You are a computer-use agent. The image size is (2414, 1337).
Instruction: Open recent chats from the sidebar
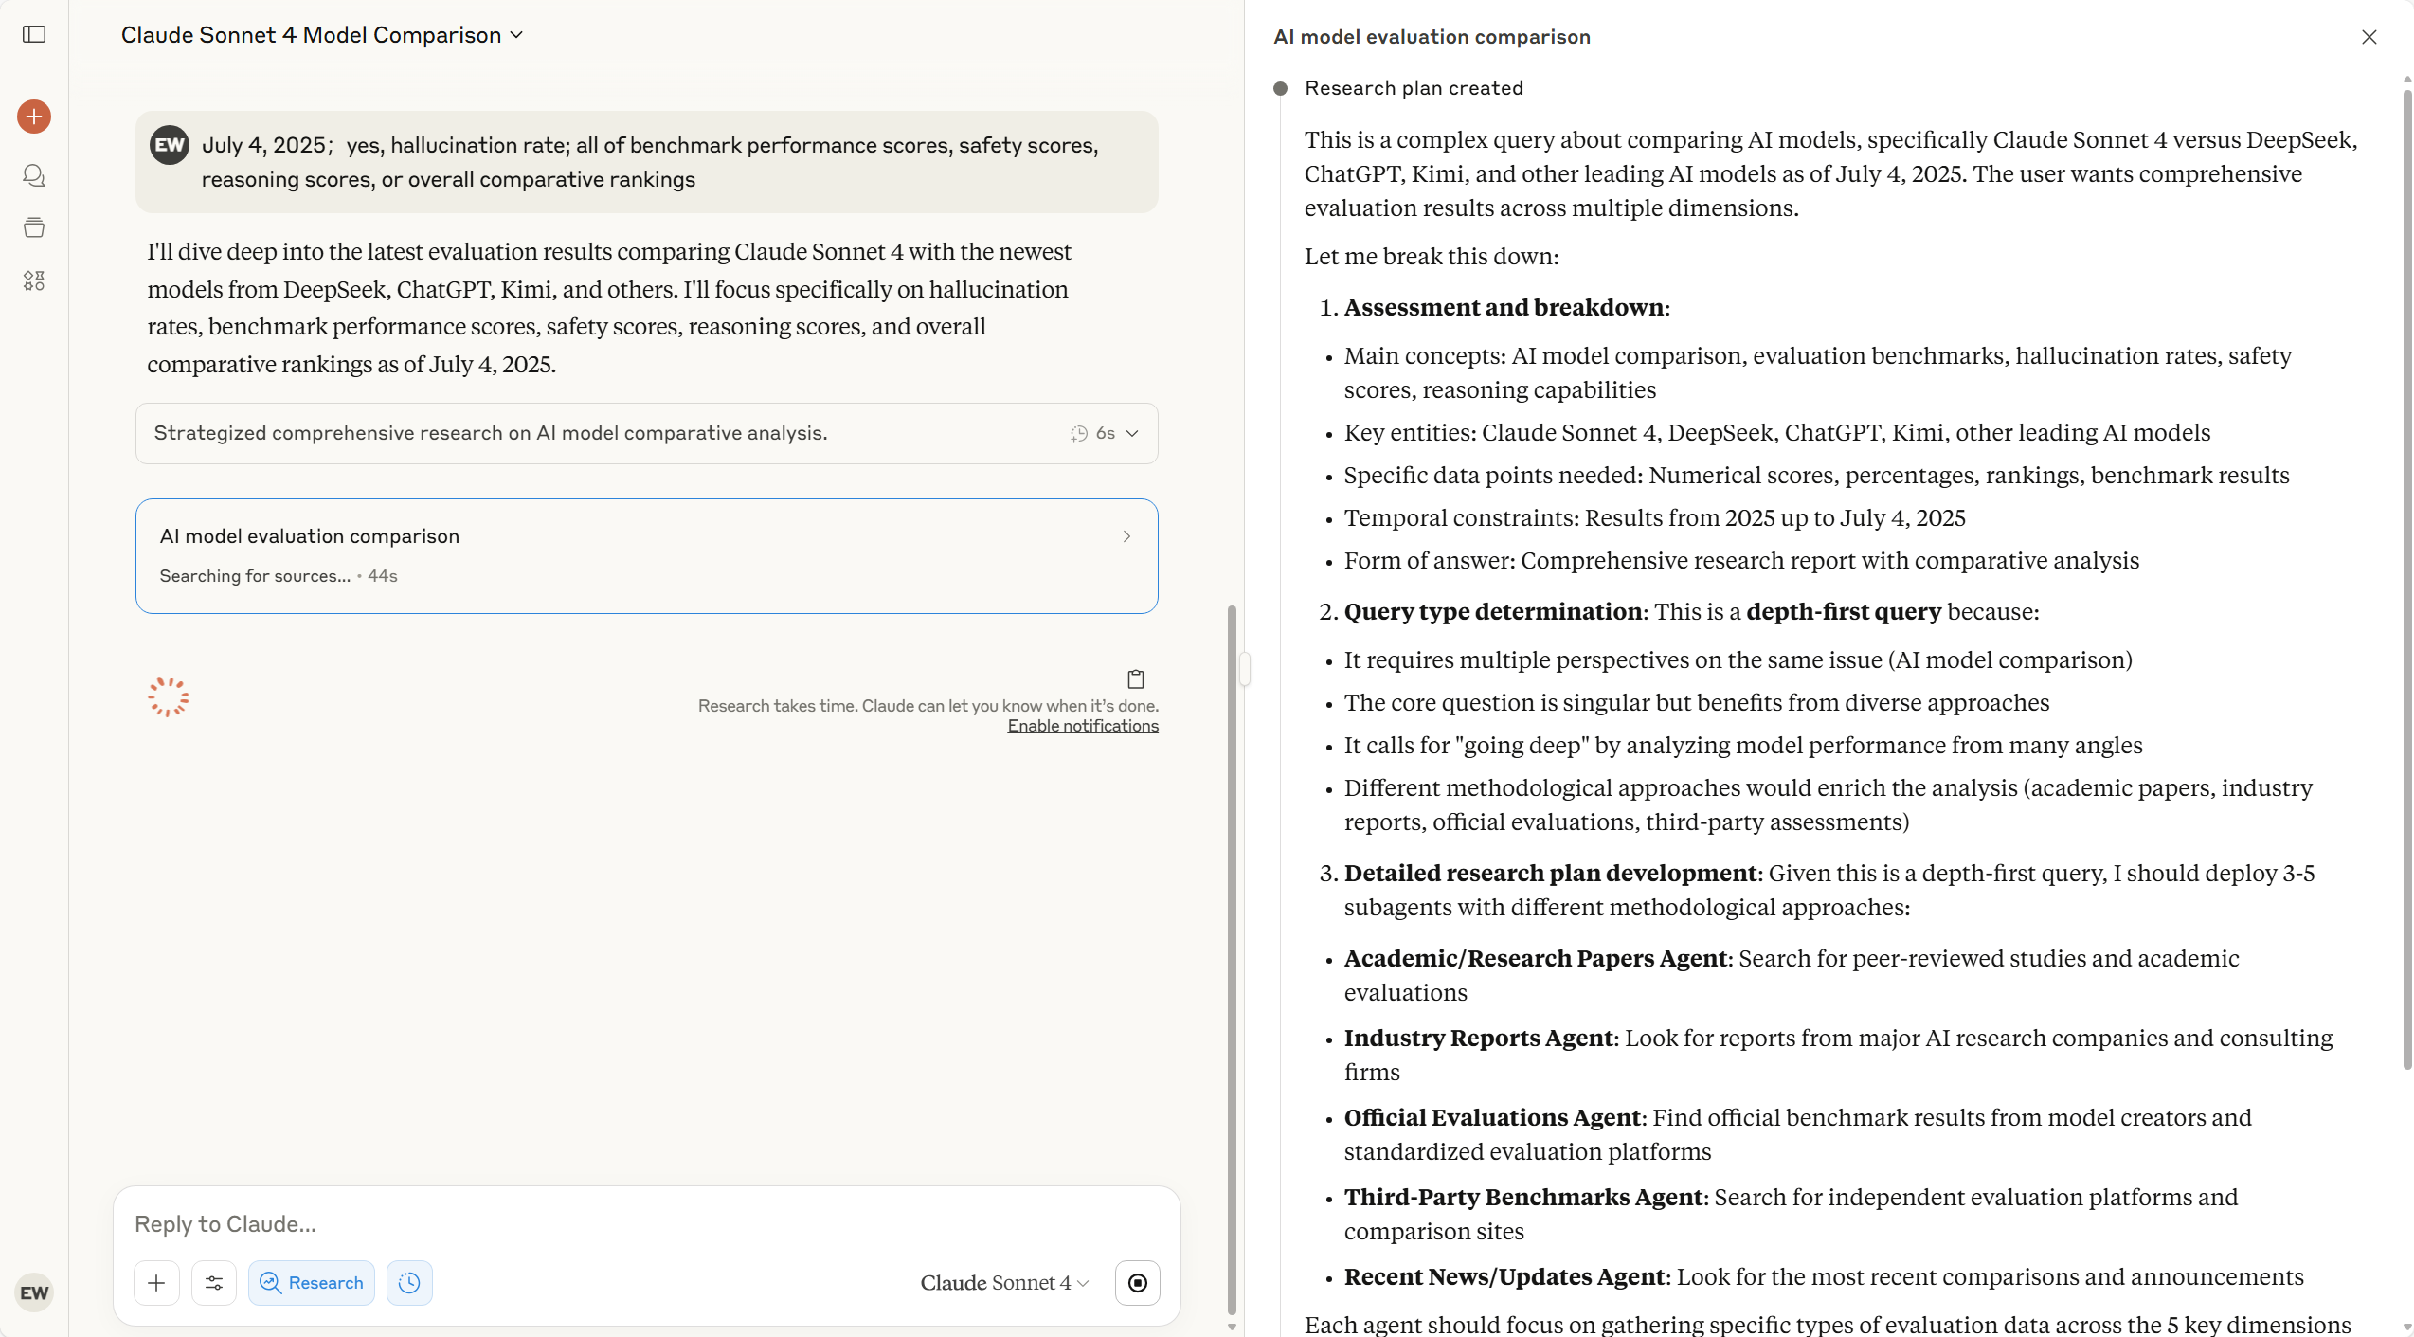coord(34,175)
